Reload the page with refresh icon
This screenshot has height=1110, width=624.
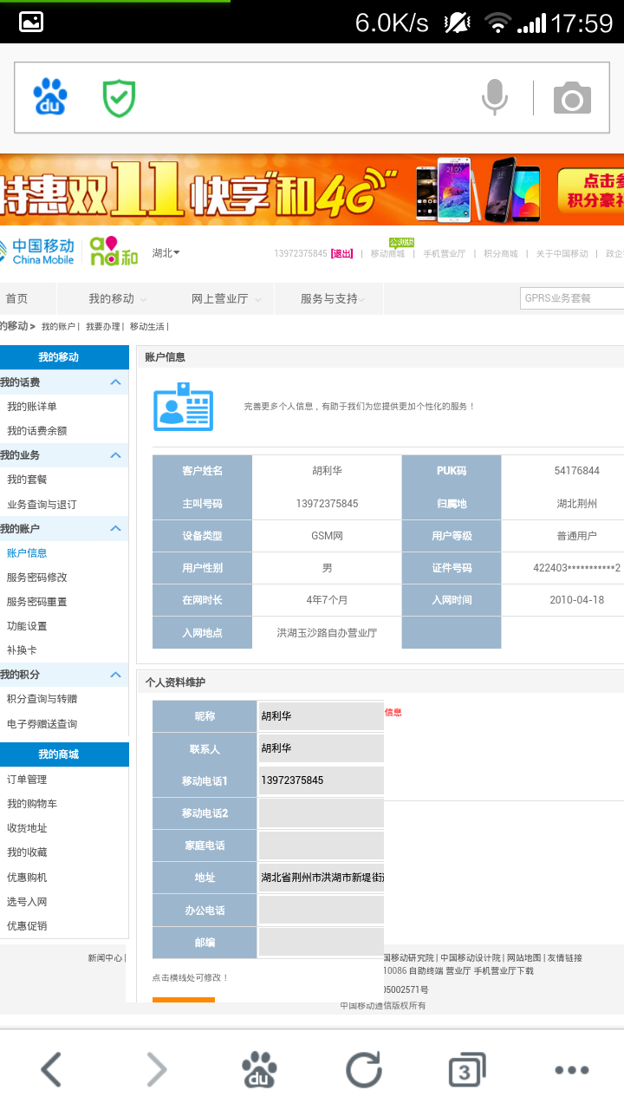pyautogui.click(x=363, y=1069)
